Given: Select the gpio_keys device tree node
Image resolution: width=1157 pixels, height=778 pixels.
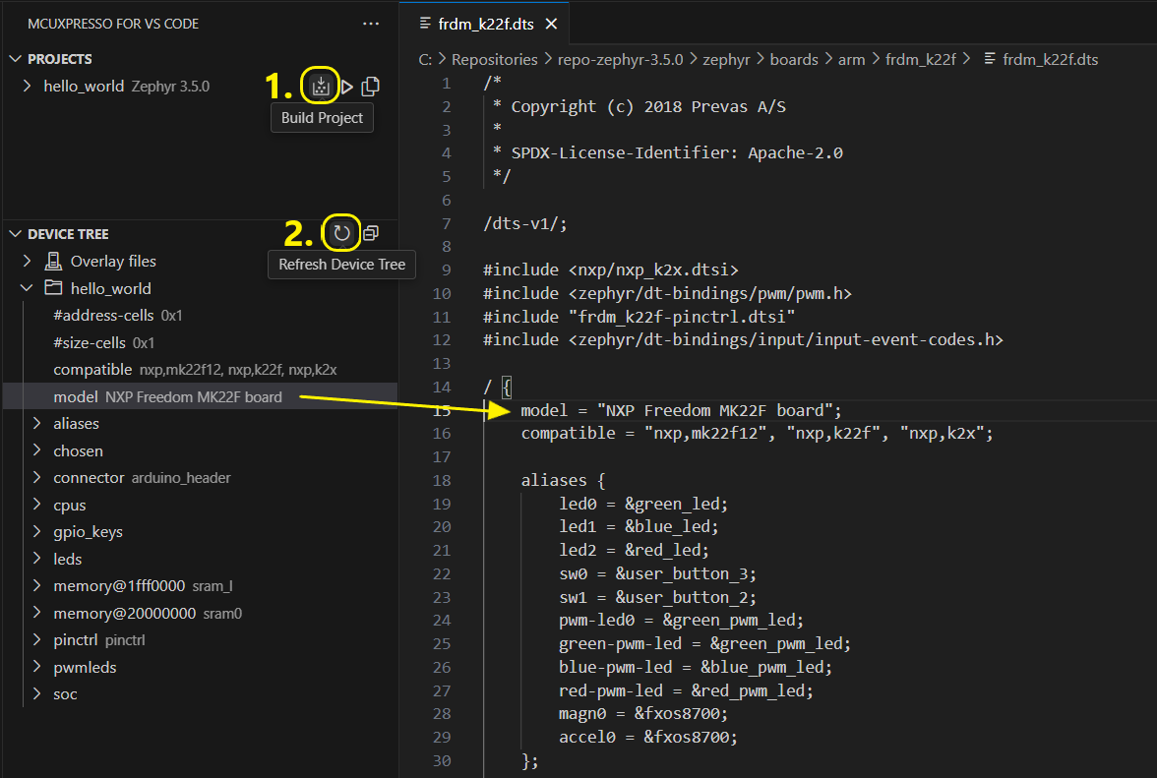Looking at the screenshot, I should (x=89, y=531).
